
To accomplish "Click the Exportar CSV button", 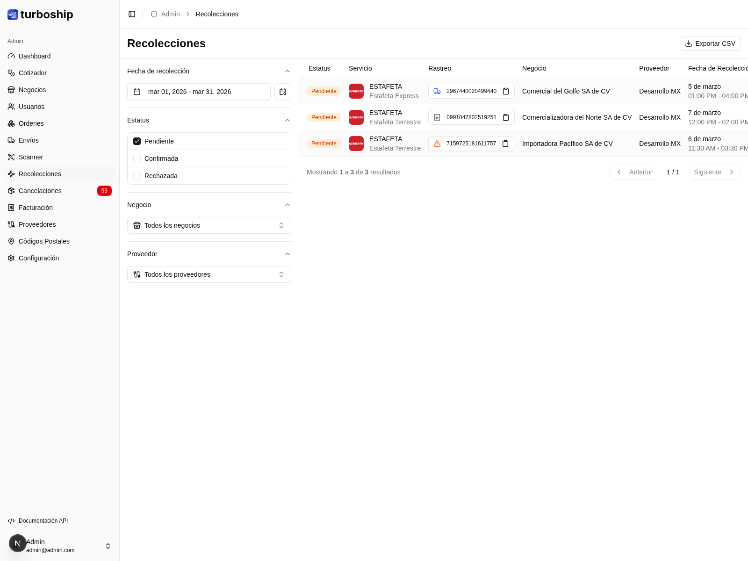I will 710,43.
